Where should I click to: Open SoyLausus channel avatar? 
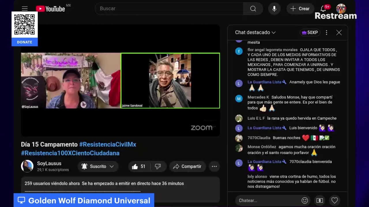coord(27,166)
